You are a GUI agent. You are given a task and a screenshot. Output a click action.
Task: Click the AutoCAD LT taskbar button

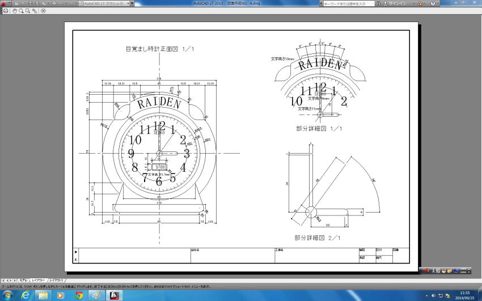[x=115, y=295]
